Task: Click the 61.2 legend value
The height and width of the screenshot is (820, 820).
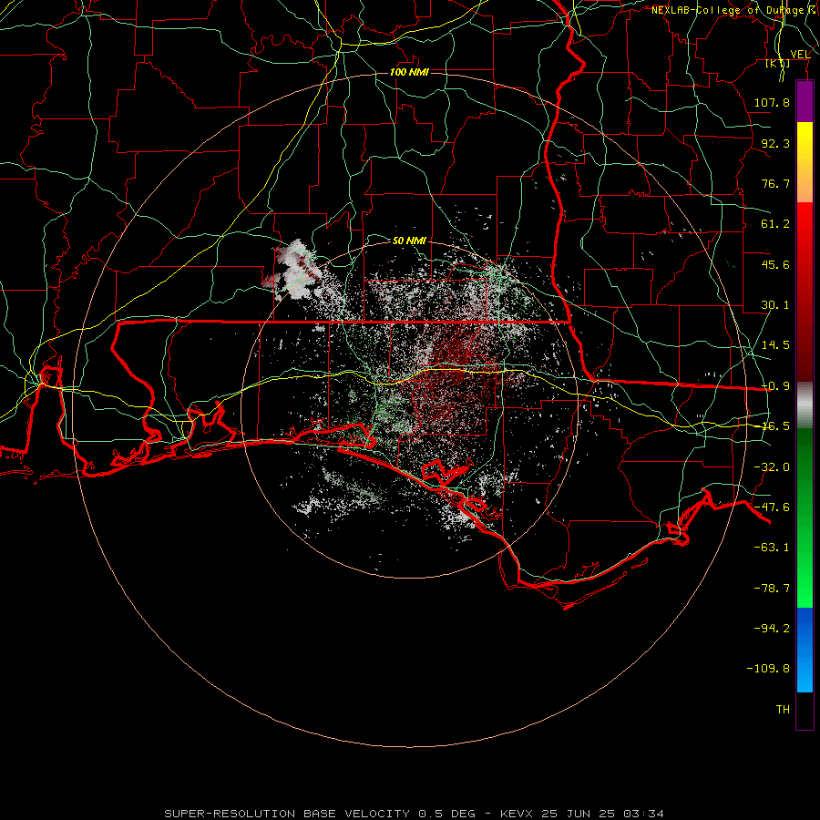Action: point(775,224)
